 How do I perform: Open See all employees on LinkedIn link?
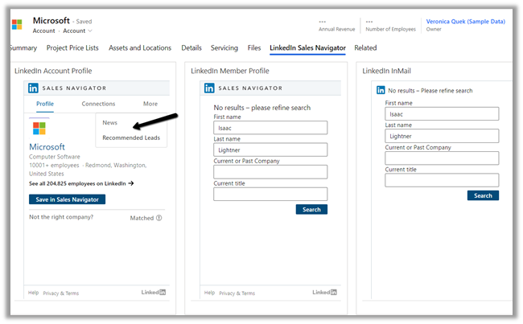[80, 183]
